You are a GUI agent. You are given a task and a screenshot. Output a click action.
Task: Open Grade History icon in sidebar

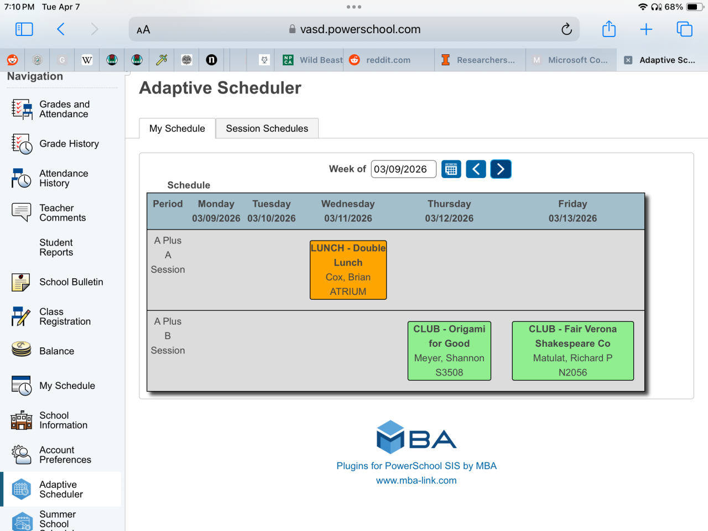(22, 144)
